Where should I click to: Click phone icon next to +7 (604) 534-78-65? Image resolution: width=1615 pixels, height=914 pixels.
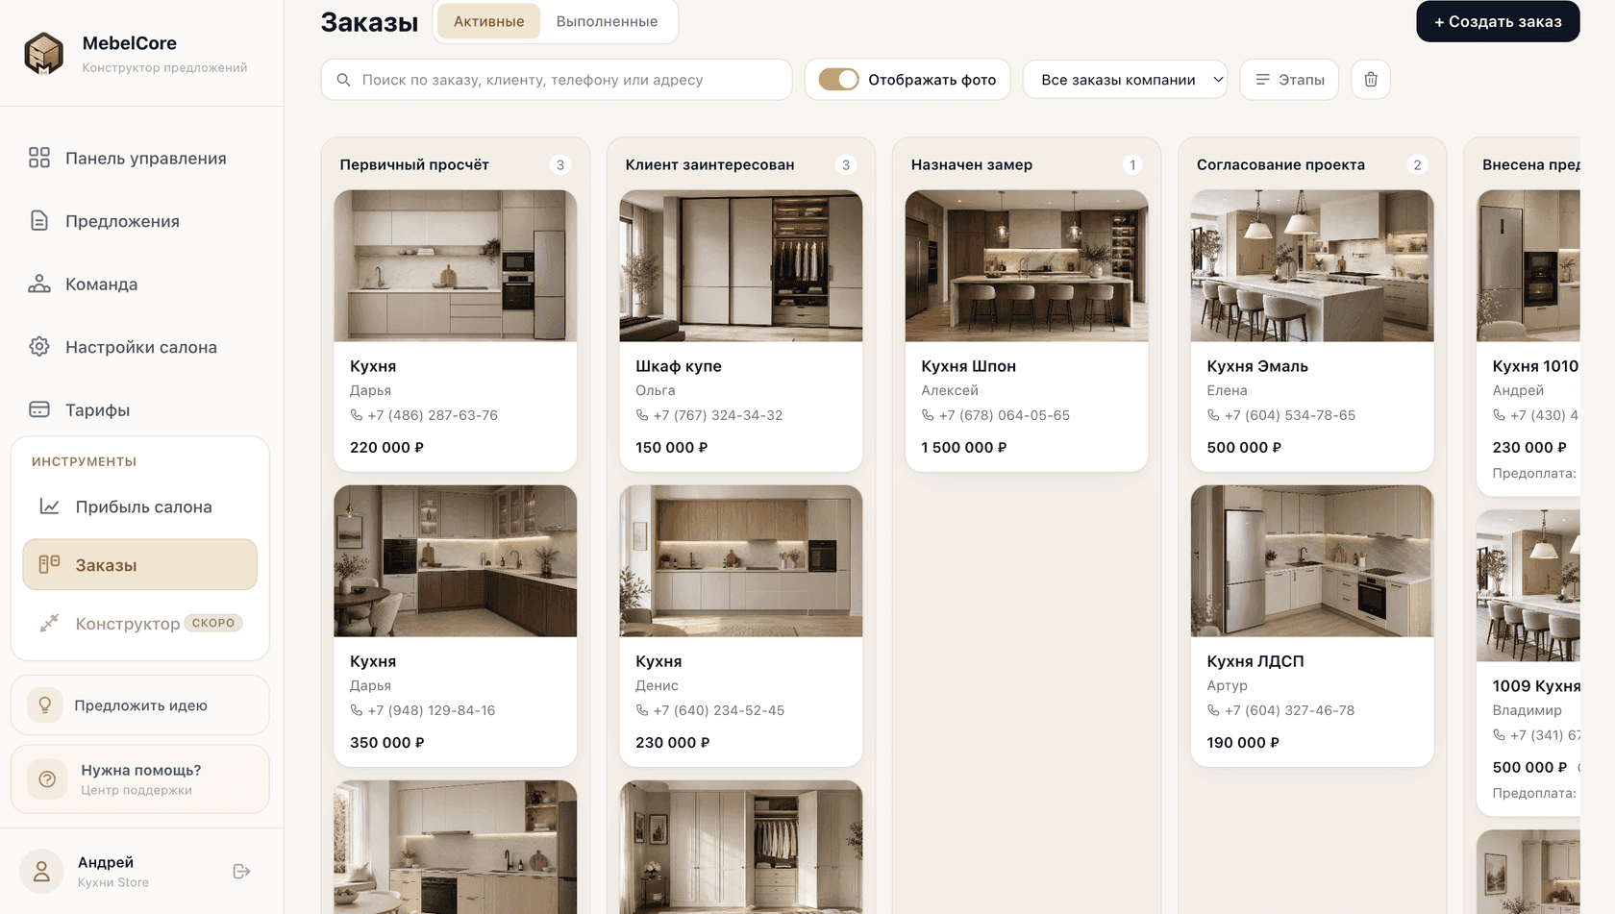[1213, 415]
